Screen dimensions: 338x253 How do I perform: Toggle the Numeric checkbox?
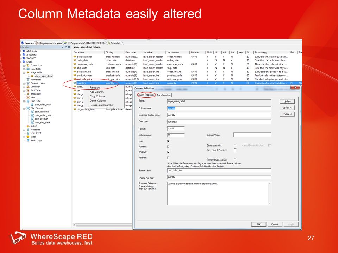click(x=168, y=147)
